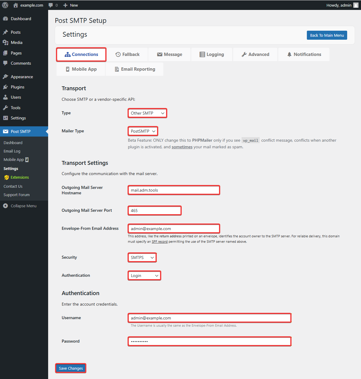Open the Email Reporting tab
The image size is (361, 379).
tap(134, 69)
